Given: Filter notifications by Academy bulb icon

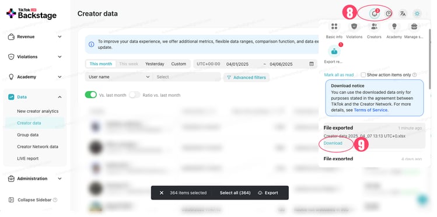Looking at the screenshot, I should tap(394, 26).
